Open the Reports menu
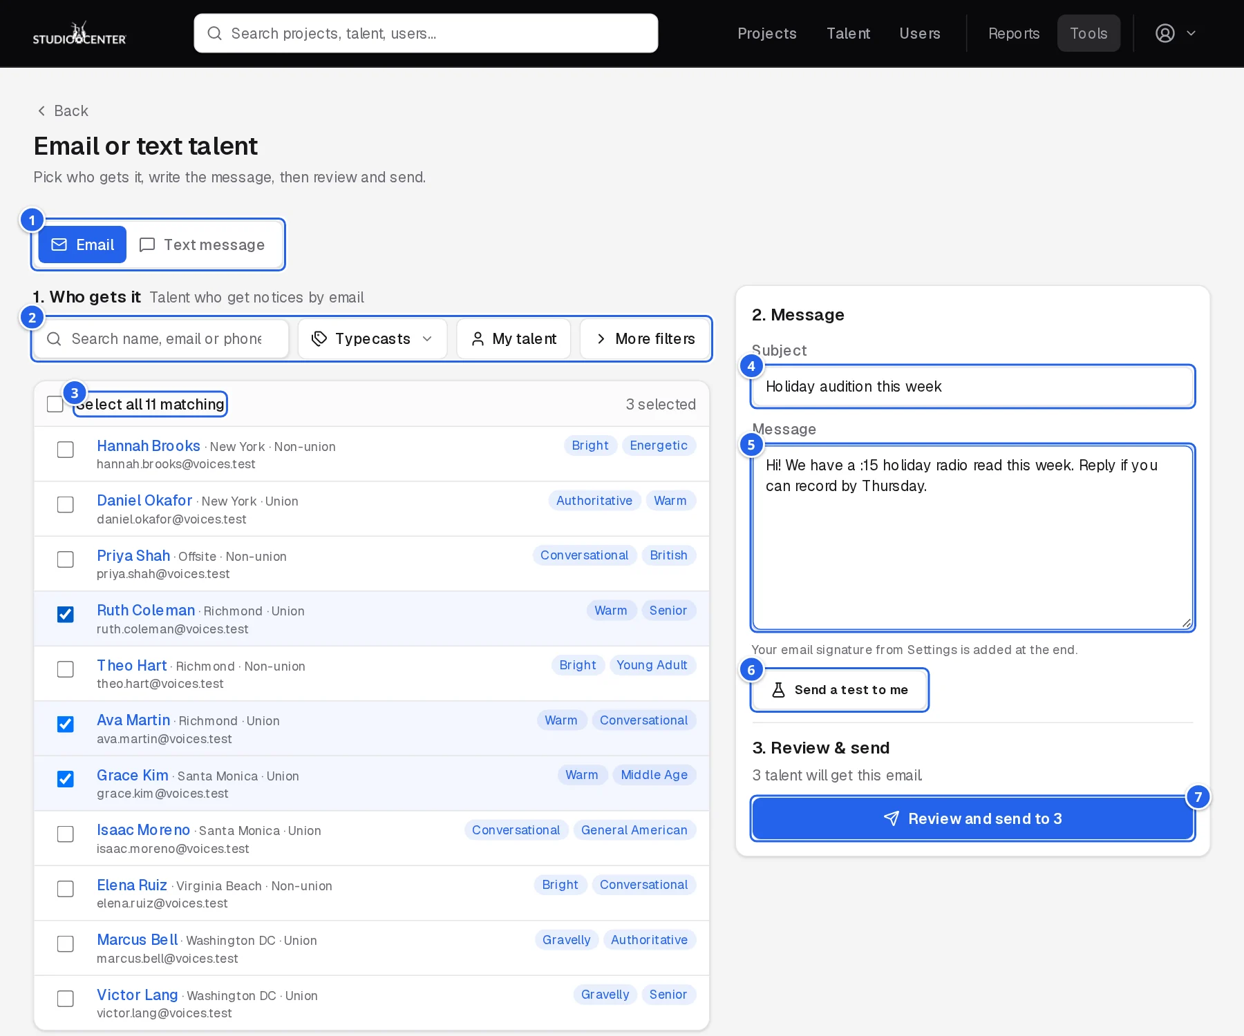The width and height of the screenshot is (1244, 1036). pos(1014,33)
